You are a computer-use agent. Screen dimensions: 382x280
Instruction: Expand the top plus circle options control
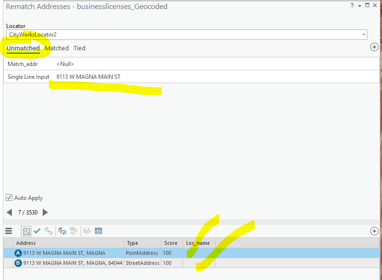pos(374,47)
